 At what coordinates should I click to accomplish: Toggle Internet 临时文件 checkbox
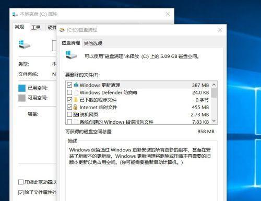tap(69, 107)
